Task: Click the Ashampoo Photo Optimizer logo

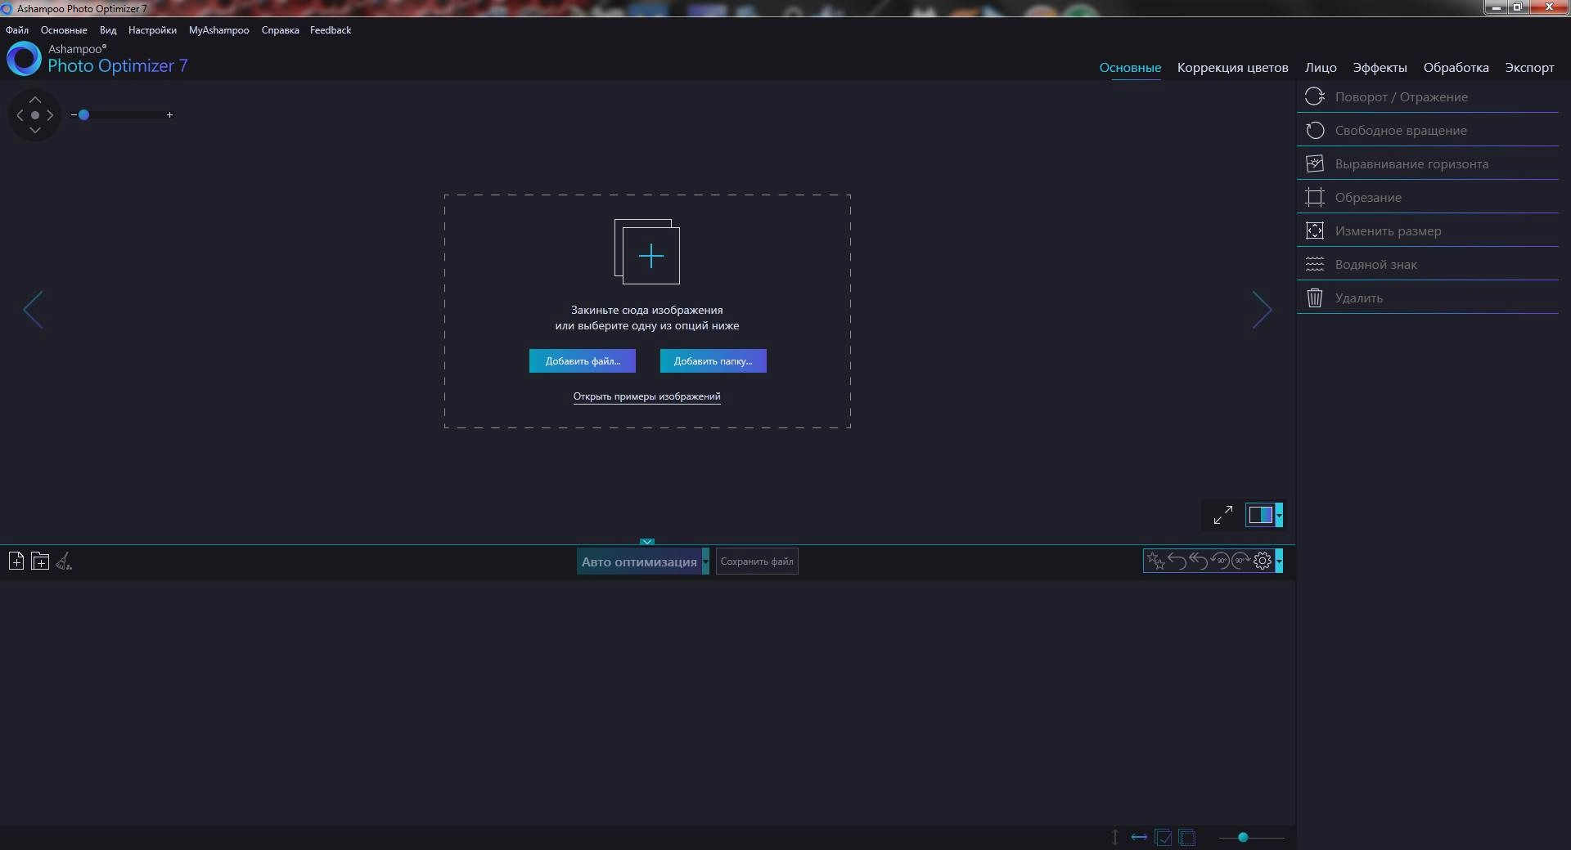Action: click(x=24, y=59)
